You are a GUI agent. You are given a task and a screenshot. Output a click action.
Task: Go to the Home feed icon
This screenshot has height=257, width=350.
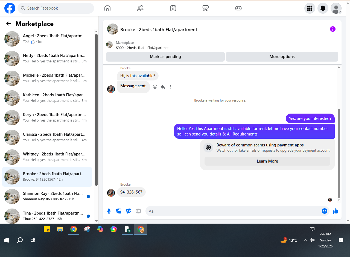(107, 8)
